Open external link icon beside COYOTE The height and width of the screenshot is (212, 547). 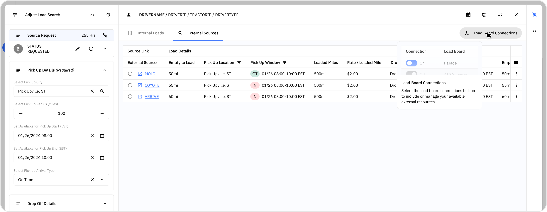140,85
